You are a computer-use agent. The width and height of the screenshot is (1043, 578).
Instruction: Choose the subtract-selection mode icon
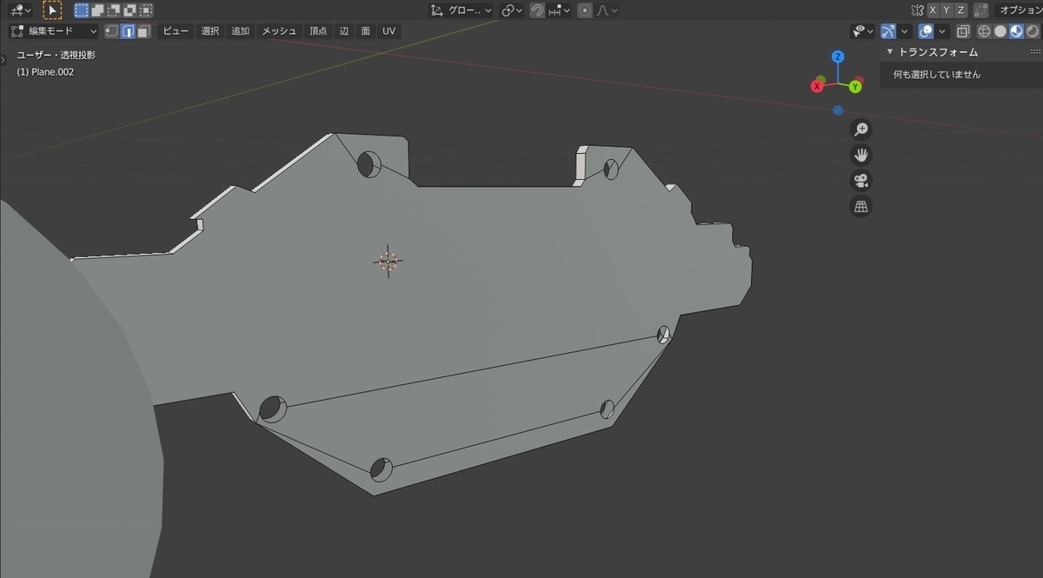point(114,10)
